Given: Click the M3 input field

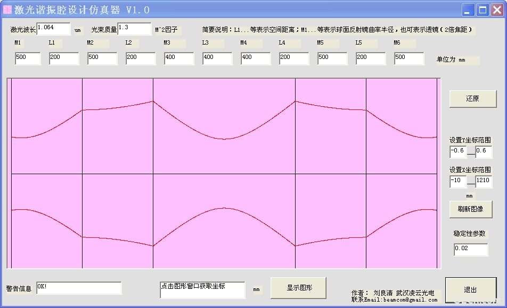Looking at the screenshot, I should [179, 59].
